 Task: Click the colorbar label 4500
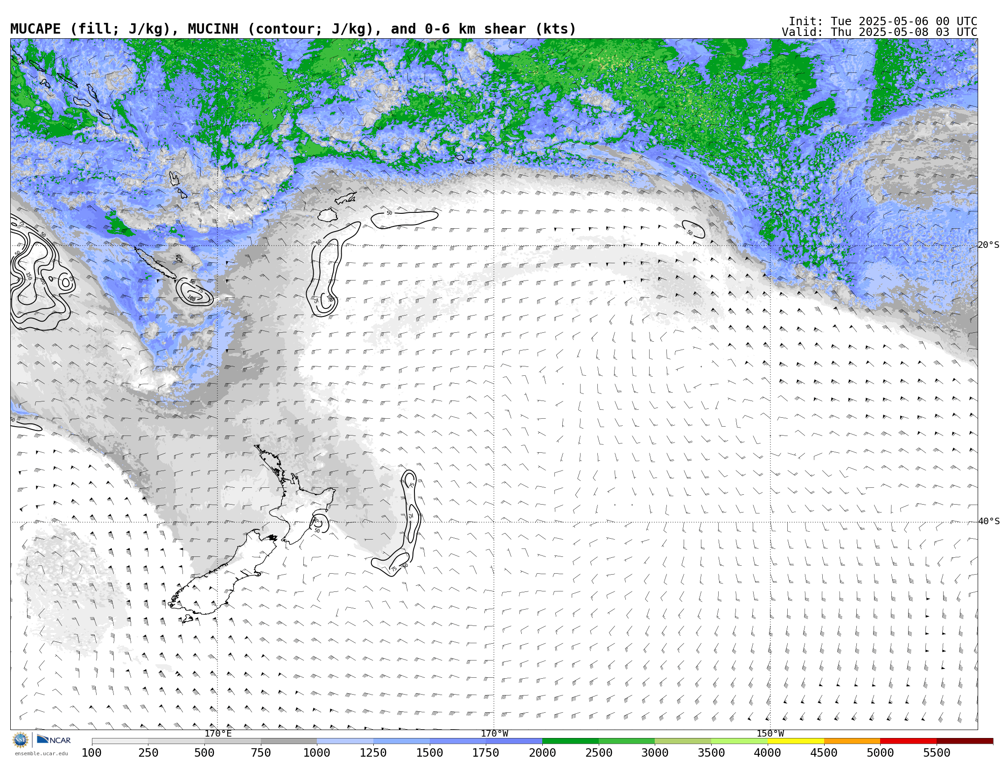(x=824, y=753)
